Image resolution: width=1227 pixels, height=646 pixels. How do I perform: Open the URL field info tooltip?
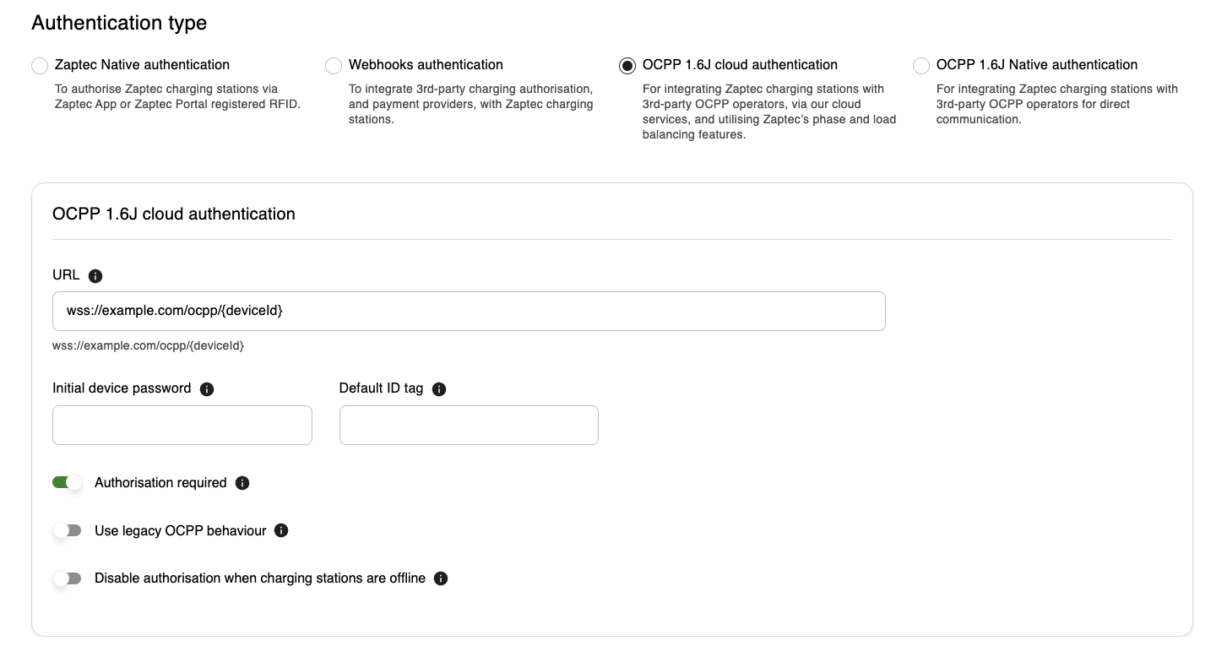[95, 275]
